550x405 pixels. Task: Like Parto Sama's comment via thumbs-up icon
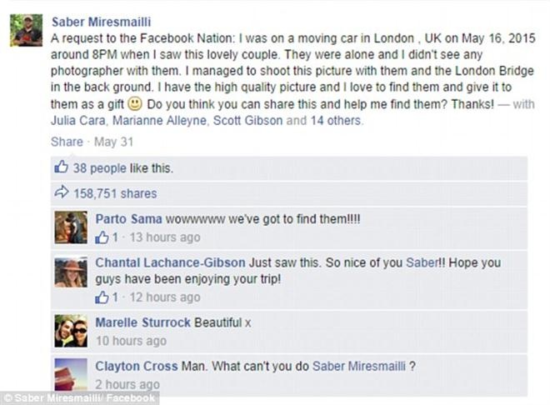(x=102, y=237)
